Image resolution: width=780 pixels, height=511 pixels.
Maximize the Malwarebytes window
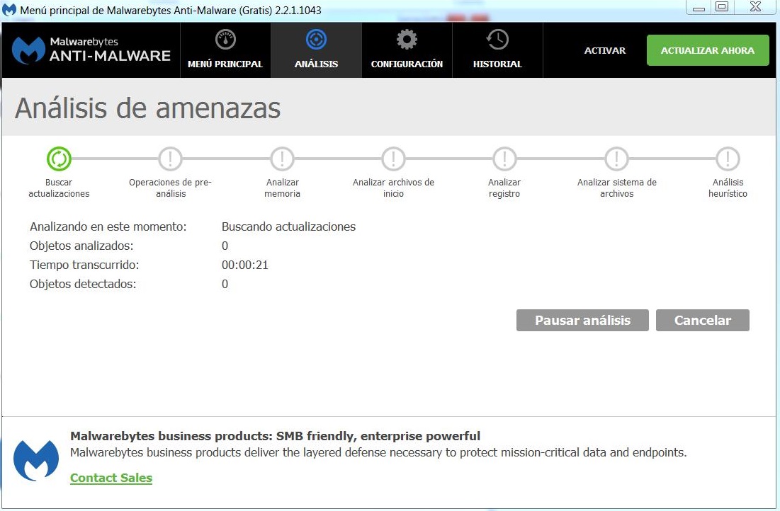(722, 7)
